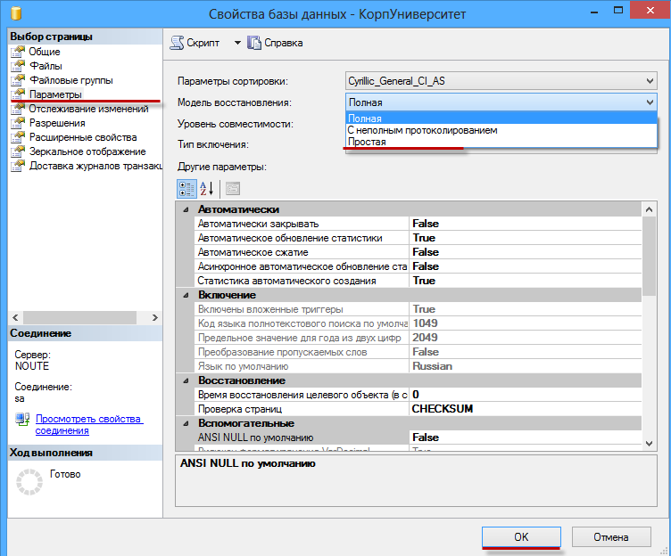The width and height of the screenshot is (671, 556).
Task: Open Параметры сортировки collation combo box
Action: pos(501,81)
